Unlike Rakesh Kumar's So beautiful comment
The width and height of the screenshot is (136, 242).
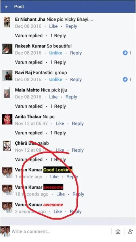56,53
